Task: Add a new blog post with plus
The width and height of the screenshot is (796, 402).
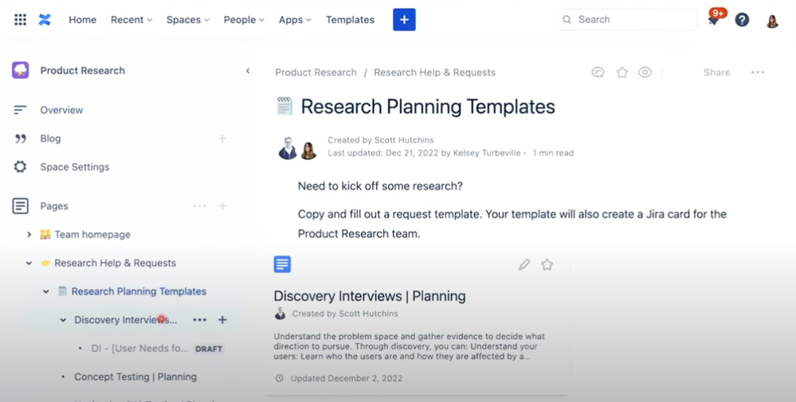Action: (x=222, y=139)
